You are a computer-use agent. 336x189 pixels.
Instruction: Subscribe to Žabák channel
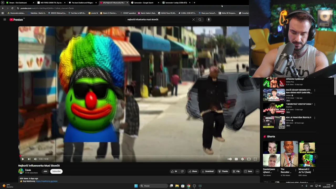(x=56, y=171)
